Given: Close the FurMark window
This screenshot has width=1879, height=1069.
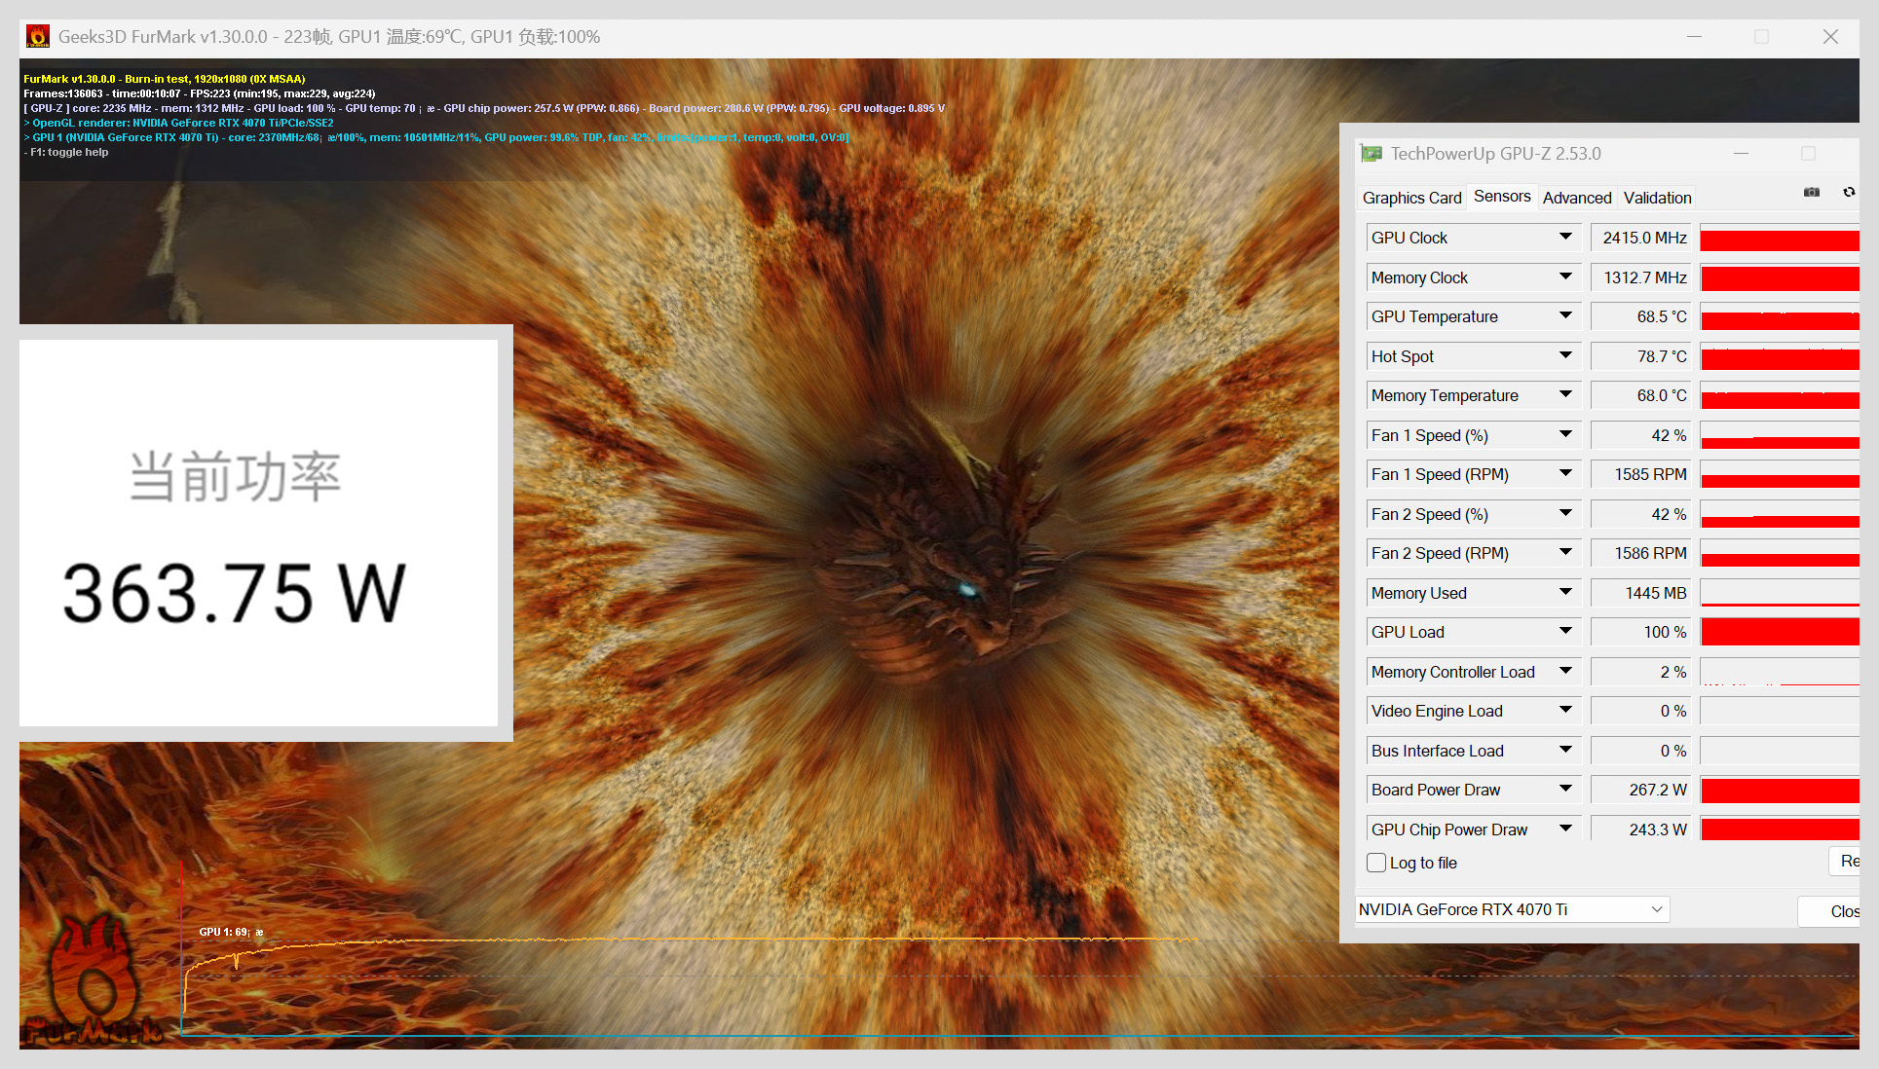Looking at the screenshot, I should click(x=1830, y=37).
